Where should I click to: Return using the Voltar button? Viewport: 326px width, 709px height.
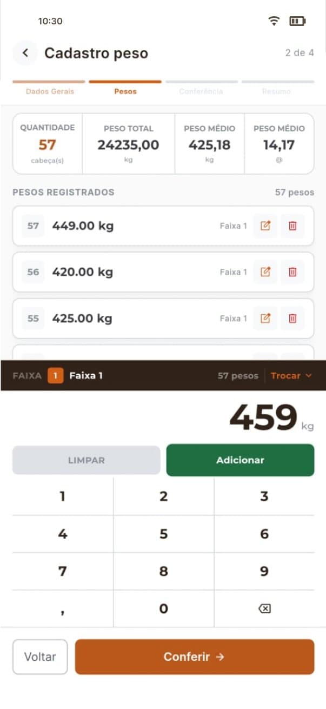(x=39, y=657)
